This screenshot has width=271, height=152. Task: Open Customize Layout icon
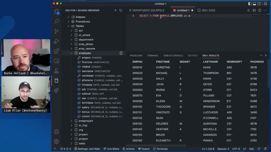tap(265, 4)
